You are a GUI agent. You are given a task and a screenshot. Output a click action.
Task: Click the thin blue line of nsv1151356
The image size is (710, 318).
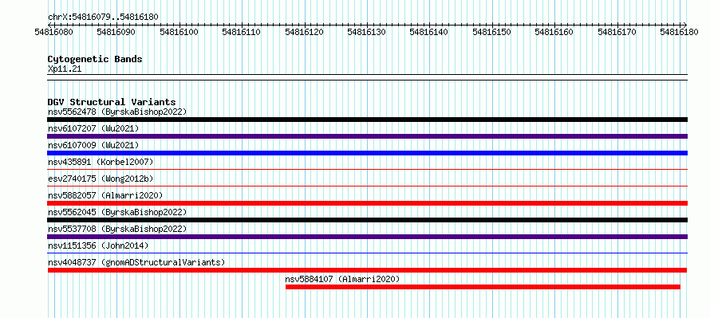(367, 253)
